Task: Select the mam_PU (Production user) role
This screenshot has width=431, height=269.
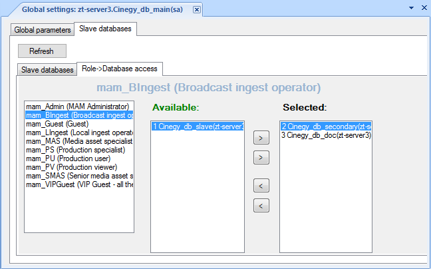Action: (x=79, y=158)
